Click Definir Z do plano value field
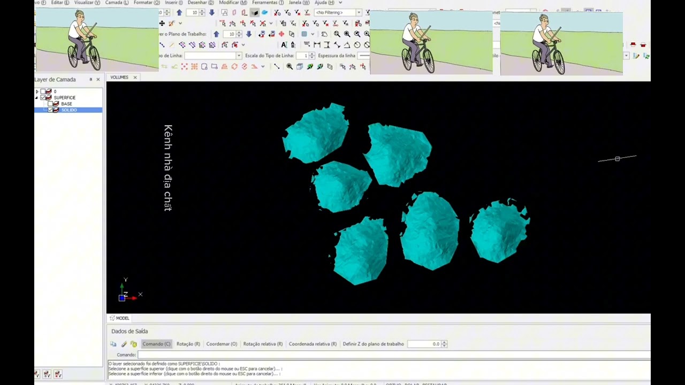Image resolution: width=685 pixels, height=385 pixels. (424, 344)
